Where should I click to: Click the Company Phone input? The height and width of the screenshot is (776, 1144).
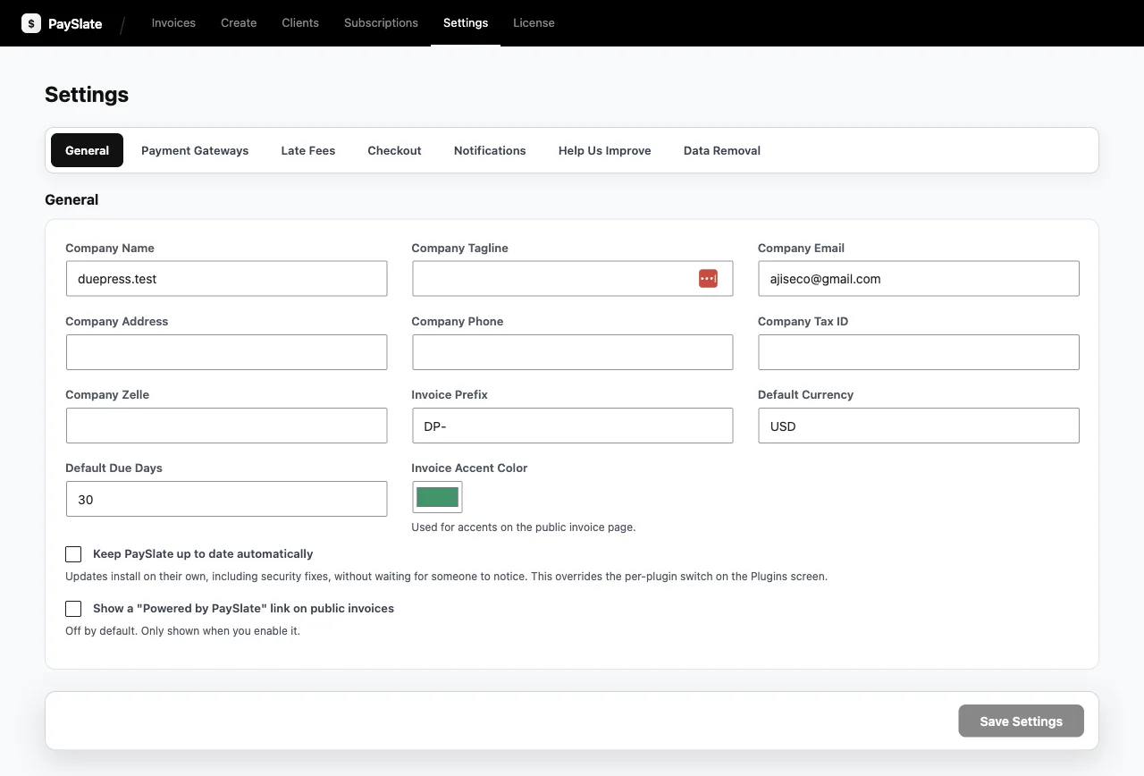(x=572, y=352)
